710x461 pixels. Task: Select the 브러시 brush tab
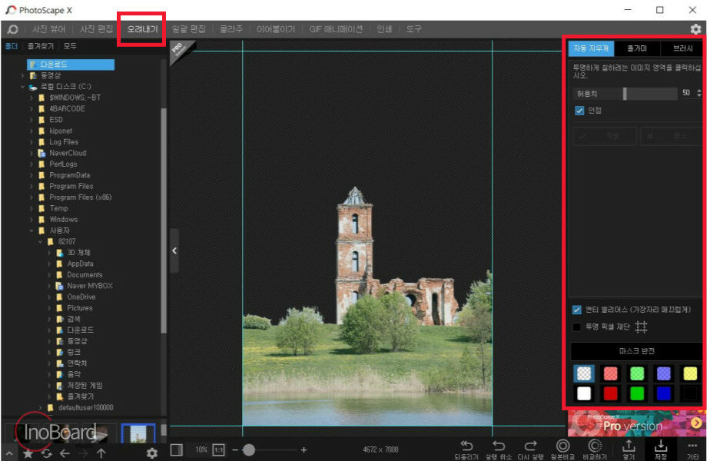(x=682, y=48)
